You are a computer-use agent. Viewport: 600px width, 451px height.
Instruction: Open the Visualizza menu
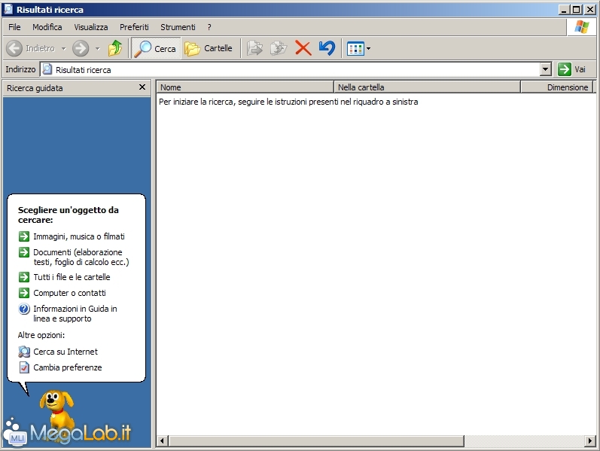[90, 27]
